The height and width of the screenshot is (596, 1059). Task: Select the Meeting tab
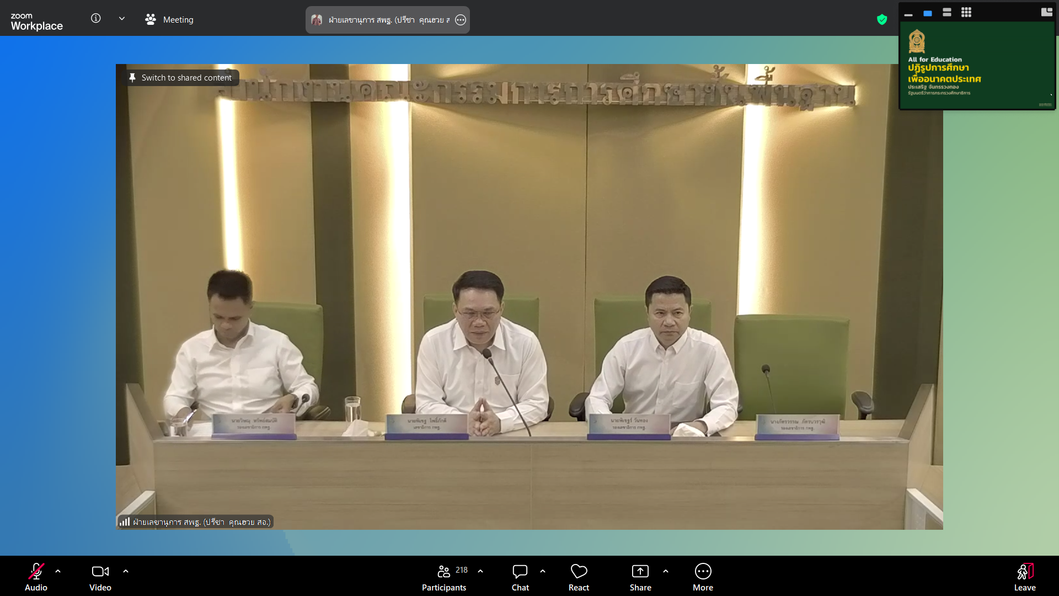[170, 20]
